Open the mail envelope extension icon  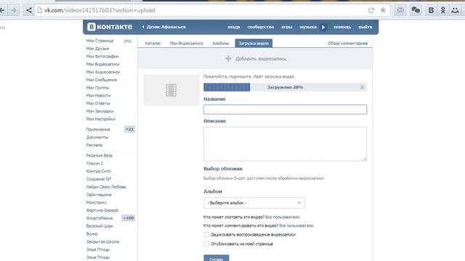400,10
